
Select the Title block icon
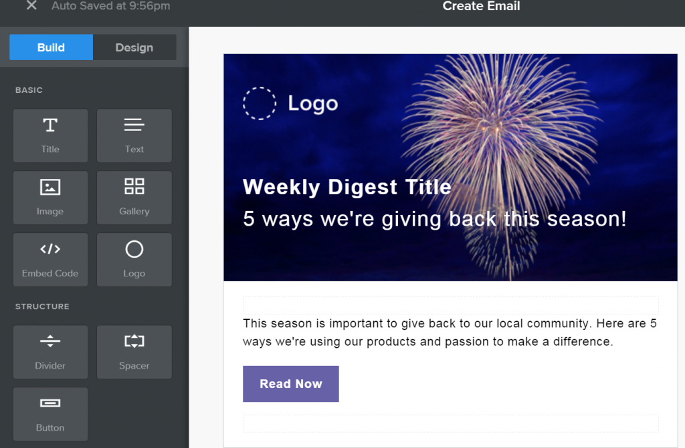point(50,135)
